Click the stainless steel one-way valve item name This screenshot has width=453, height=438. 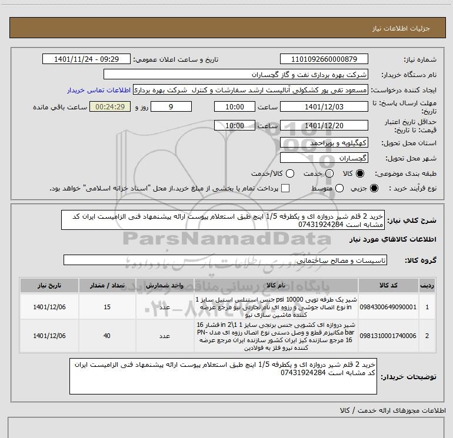[276, 307]
